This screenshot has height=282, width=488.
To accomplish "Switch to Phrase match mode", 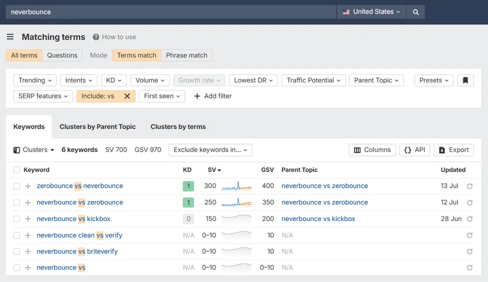I will (x=186, y=55).
